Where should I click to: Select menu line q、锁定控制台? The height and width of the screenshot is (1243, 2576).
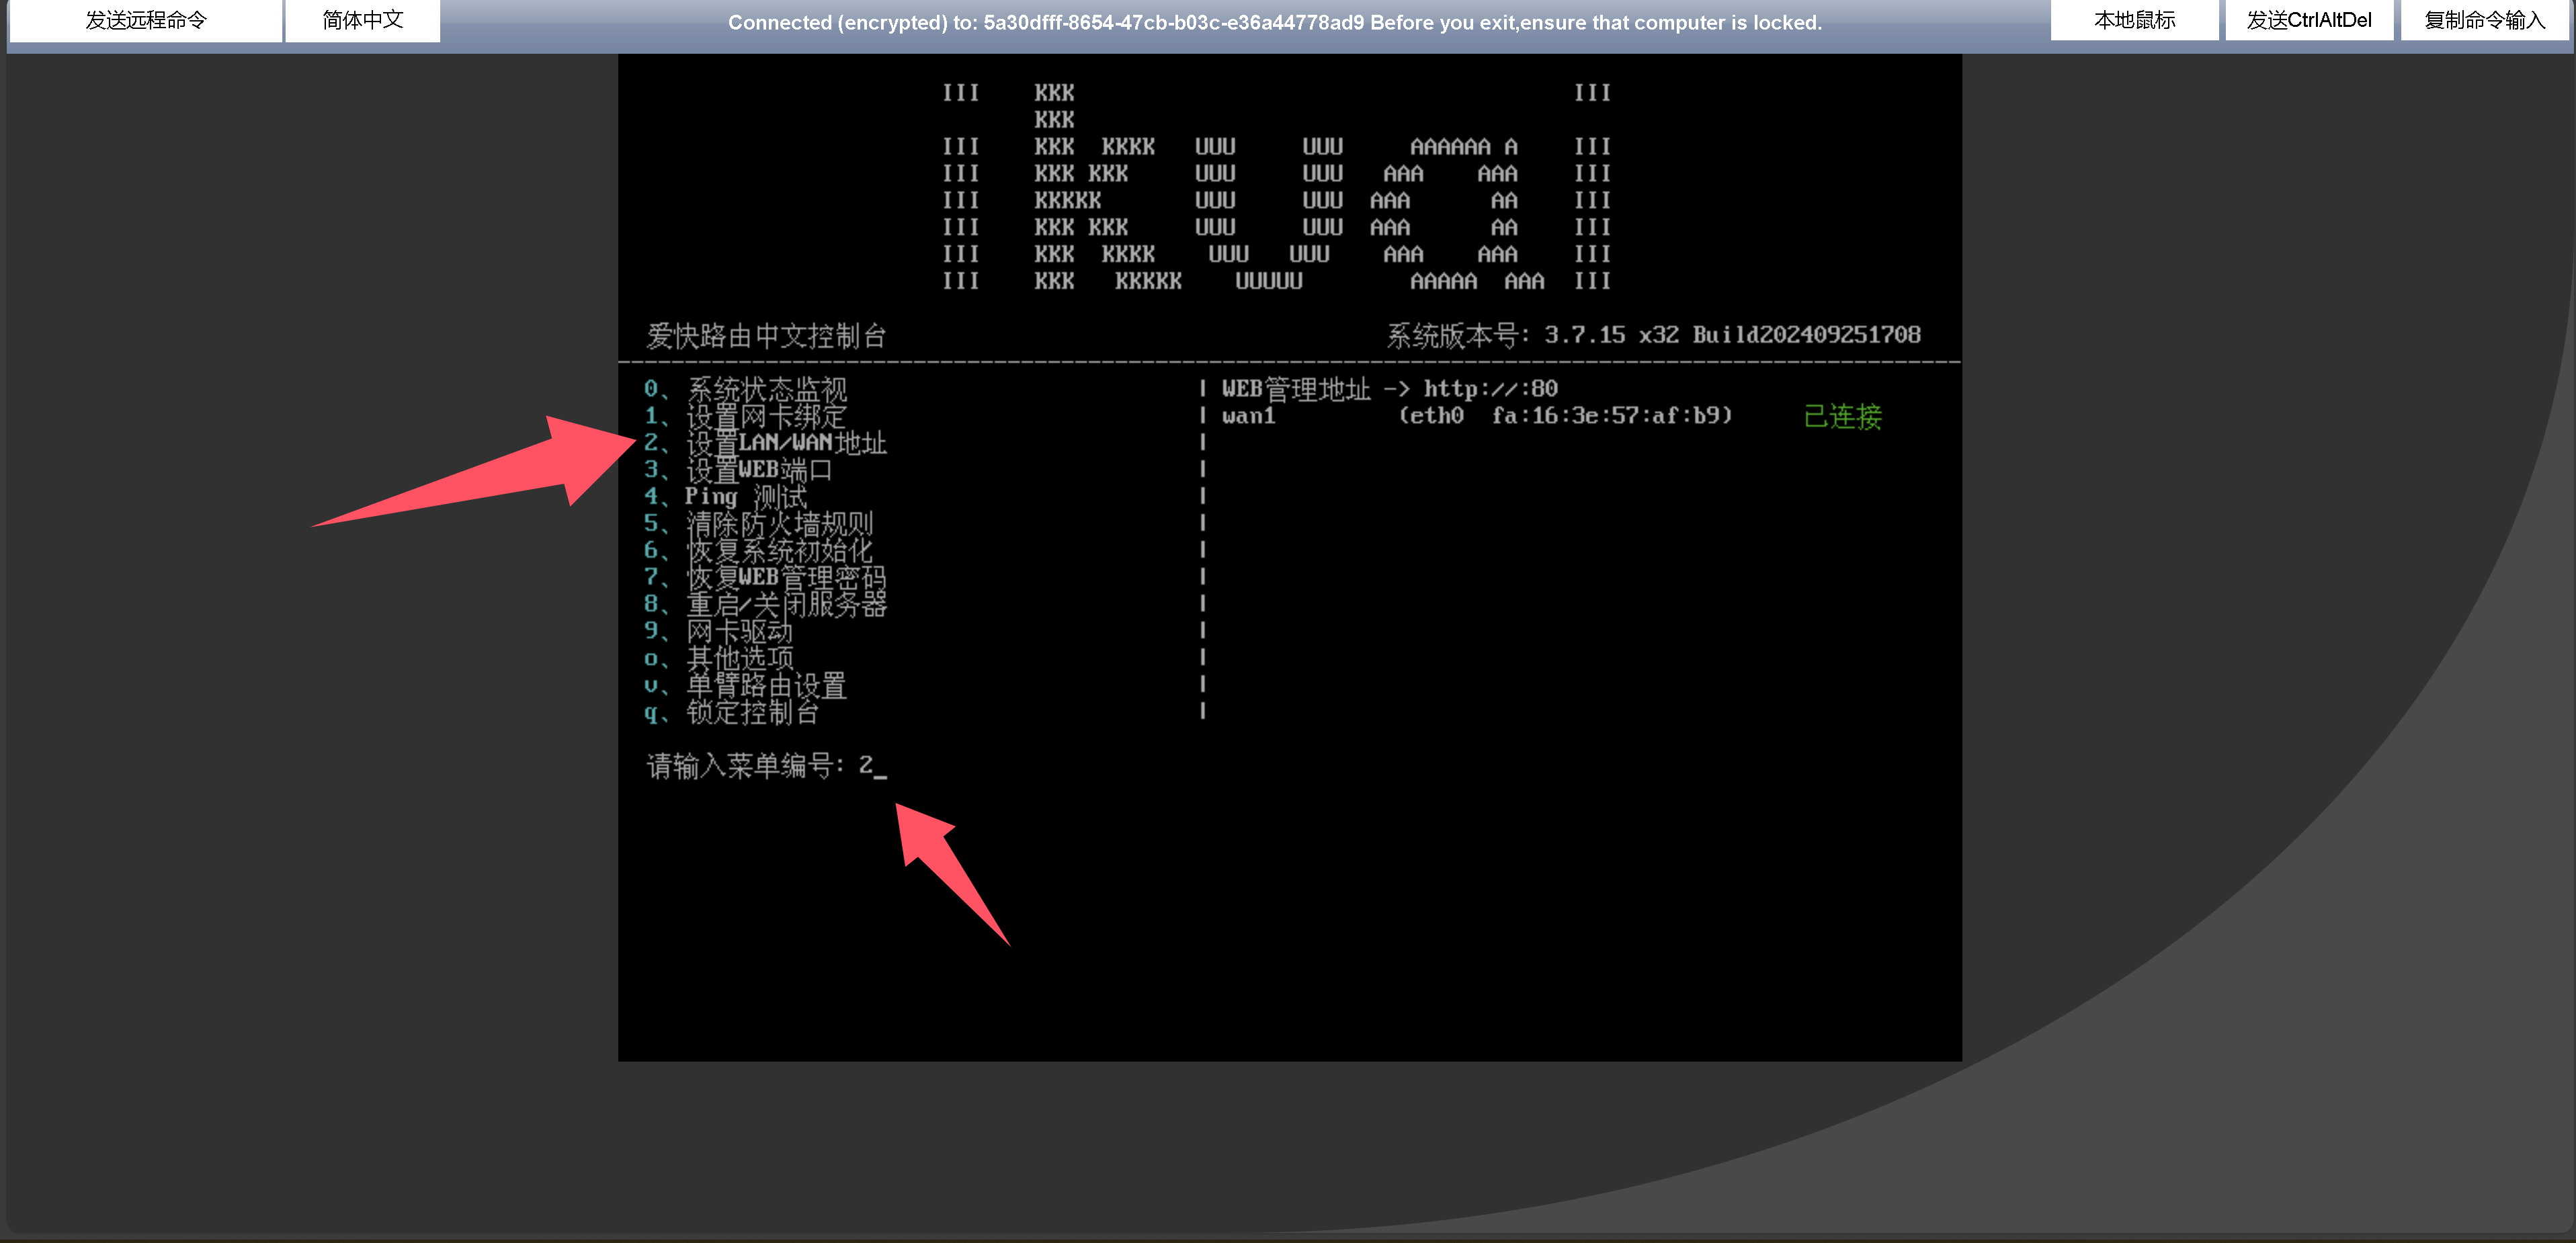tap(732, 713)
